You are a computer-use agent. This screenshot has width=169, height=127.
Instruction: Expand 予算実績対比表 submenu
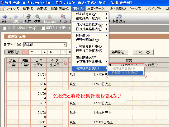coord(107,62)
